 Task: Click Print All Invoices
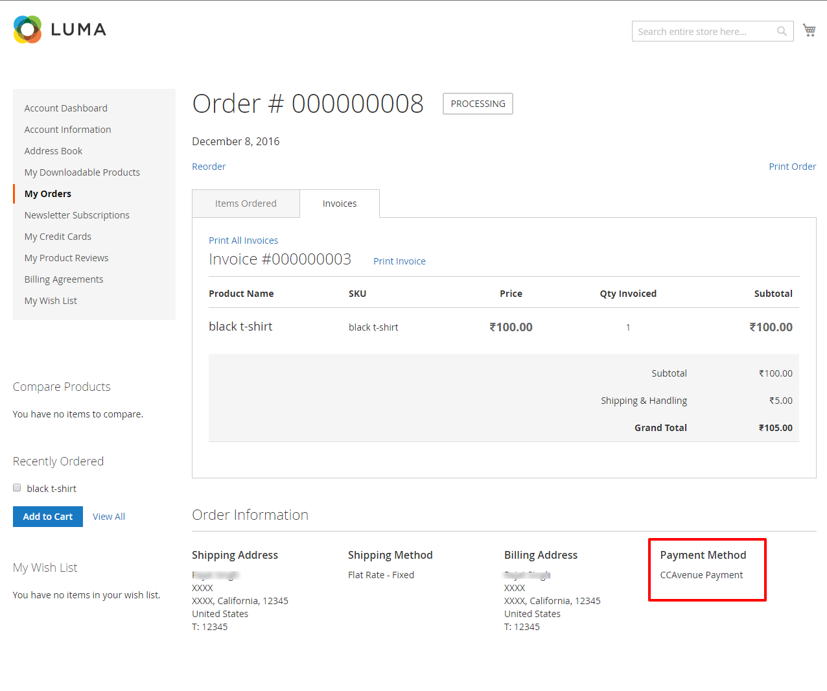(243, 240)
